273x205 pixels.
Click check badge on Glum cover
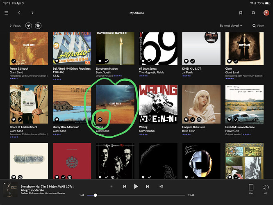click(x=236, y=61)
